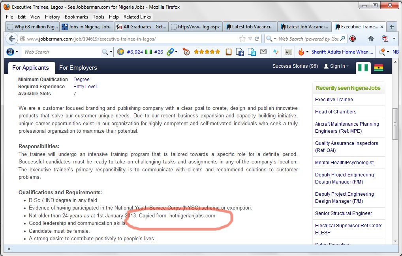Viewport: 402px width, 256px height.
Task: Click the flame magnifier search icon
Action: [382, 52]
